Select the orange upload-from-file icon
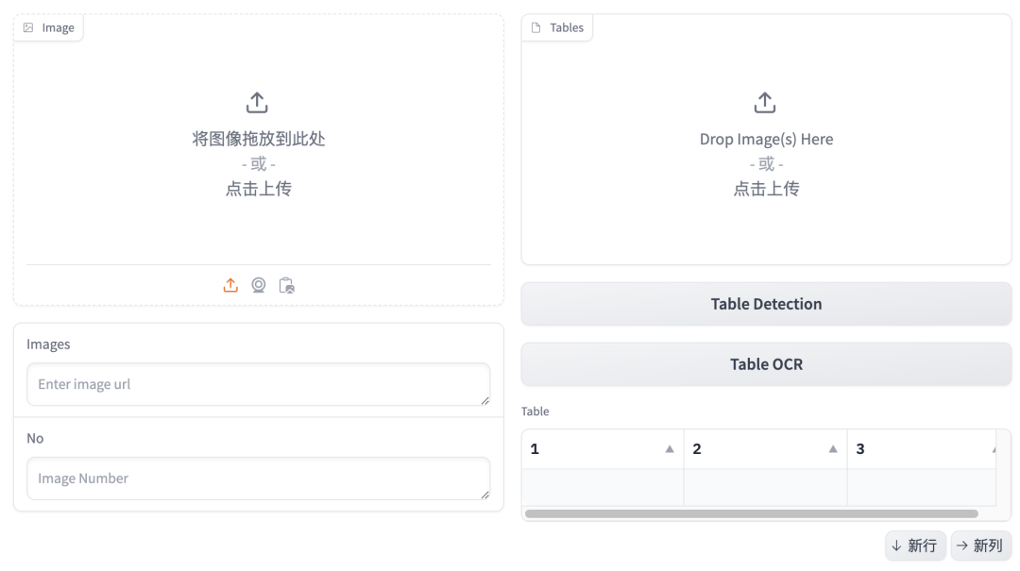Image resolution: width=1020 pixels, height=571 pixels. 230,285
